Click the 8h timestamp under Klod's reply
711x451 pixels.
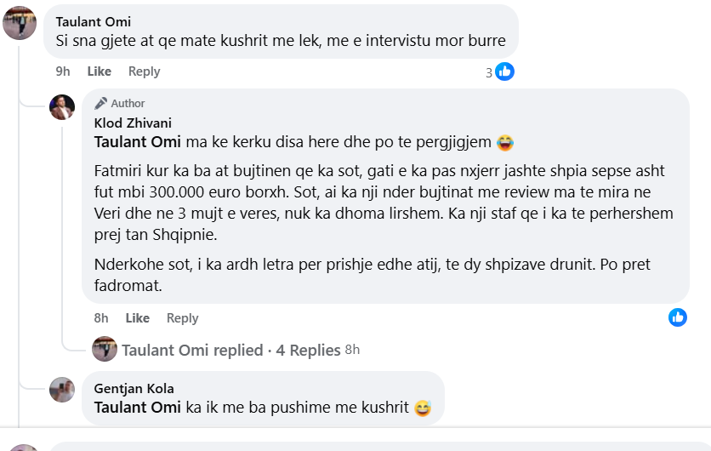(x=101, y=318)
